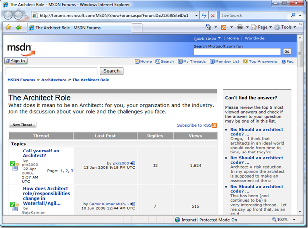Go to page 2 of Call yourself thread

[67, 171]
